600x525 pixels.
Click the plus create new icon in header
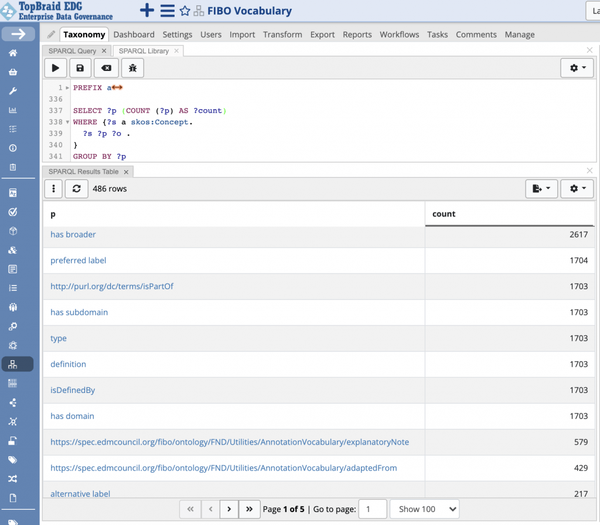click(x=147, y=11)
